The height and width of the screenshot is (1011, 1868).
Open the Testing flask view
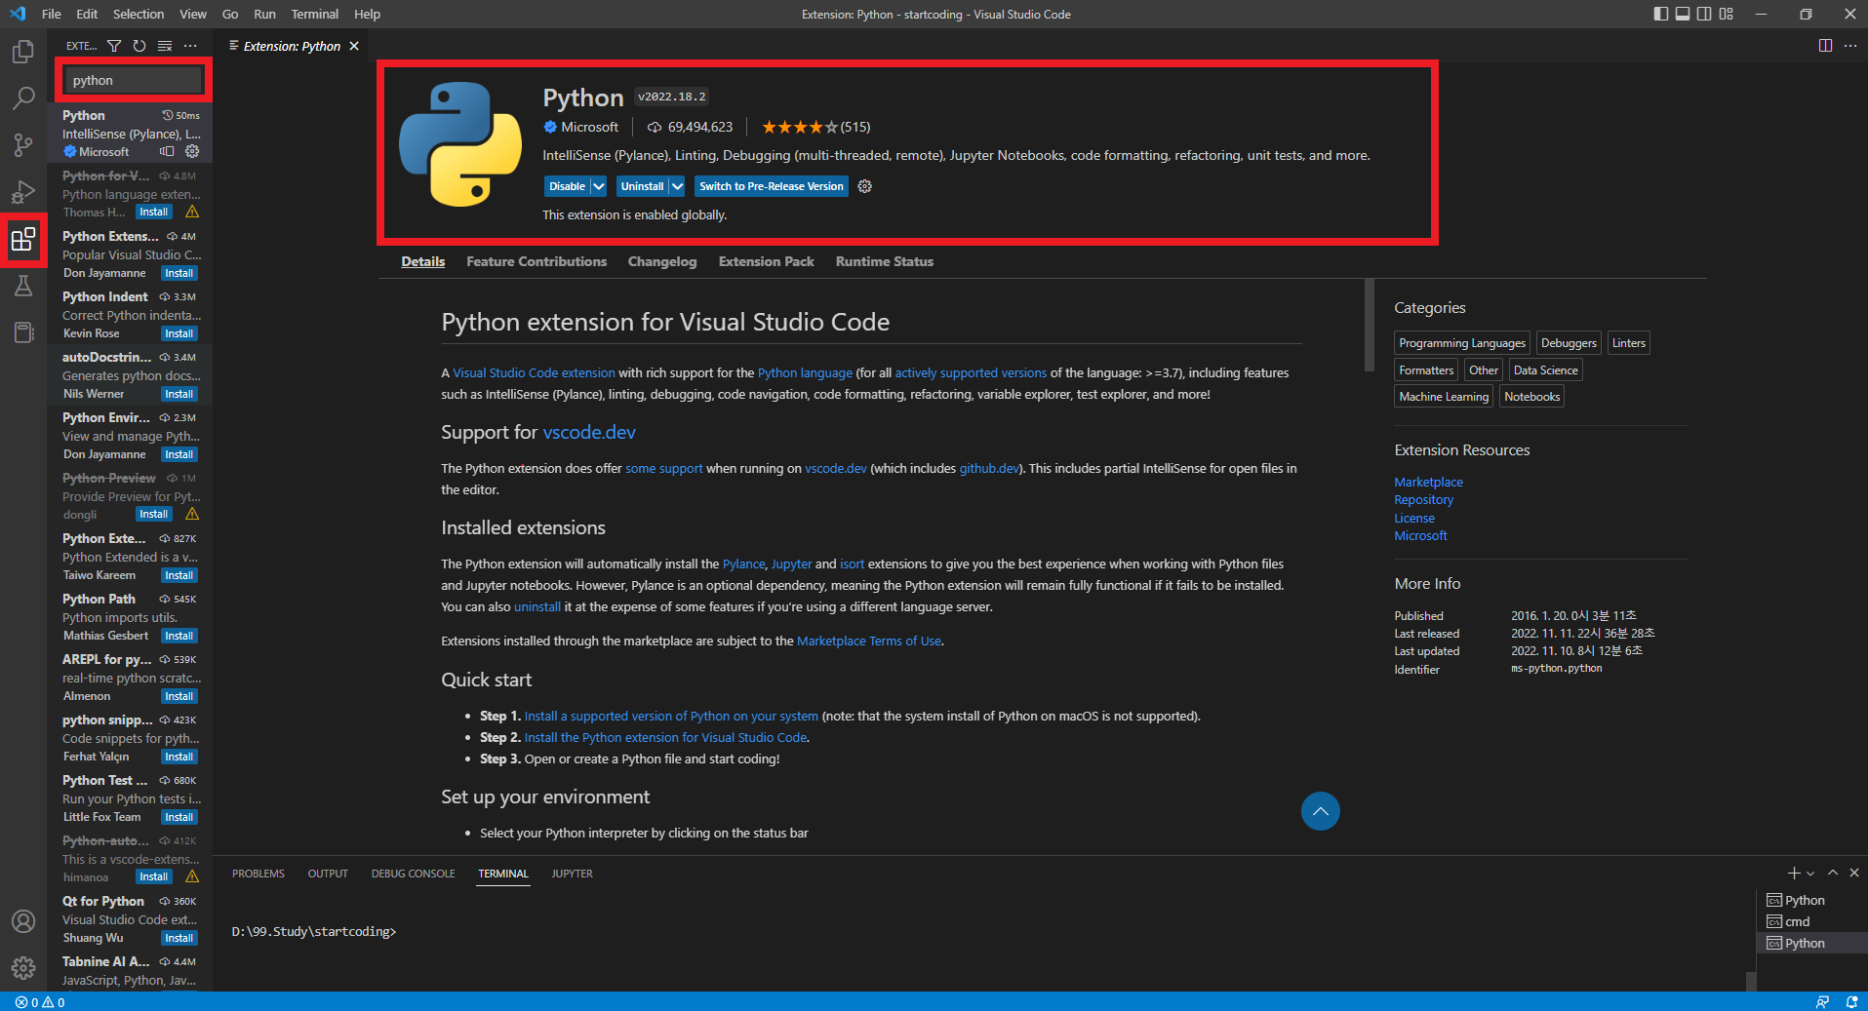point(23,286)
